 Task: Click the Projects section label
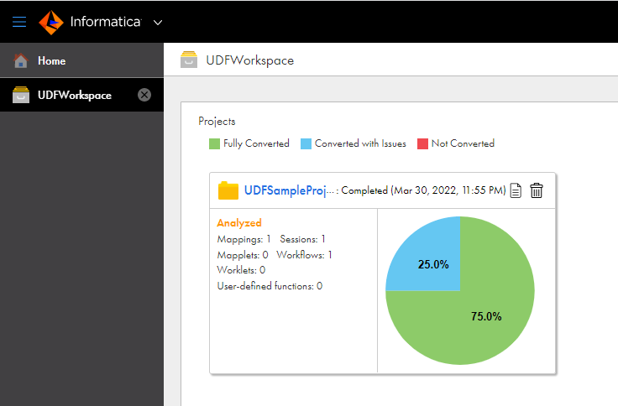point(217,122)
